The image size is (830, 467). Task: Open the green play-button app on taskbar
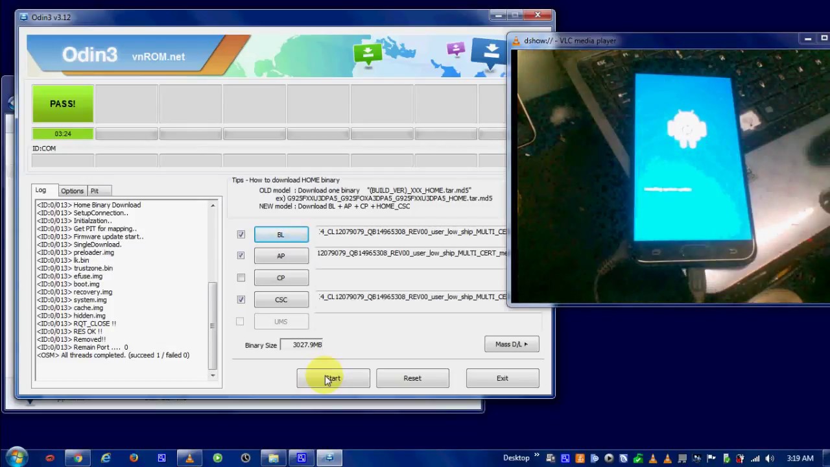[x=217, y=459]
